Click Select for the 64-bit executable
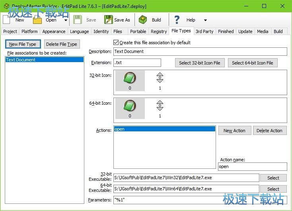Image resolution: width=292 pixels, height=211 pixels. click(273, 189)
